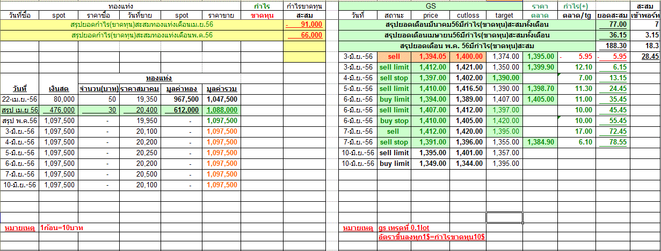Select the ราคาขาย column header
This screenshot has height=251, width=661.
point(222,15)
